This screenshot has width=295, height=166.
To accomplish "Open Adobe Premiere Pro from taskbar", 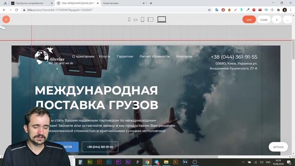I will click(x=118, y=162).
